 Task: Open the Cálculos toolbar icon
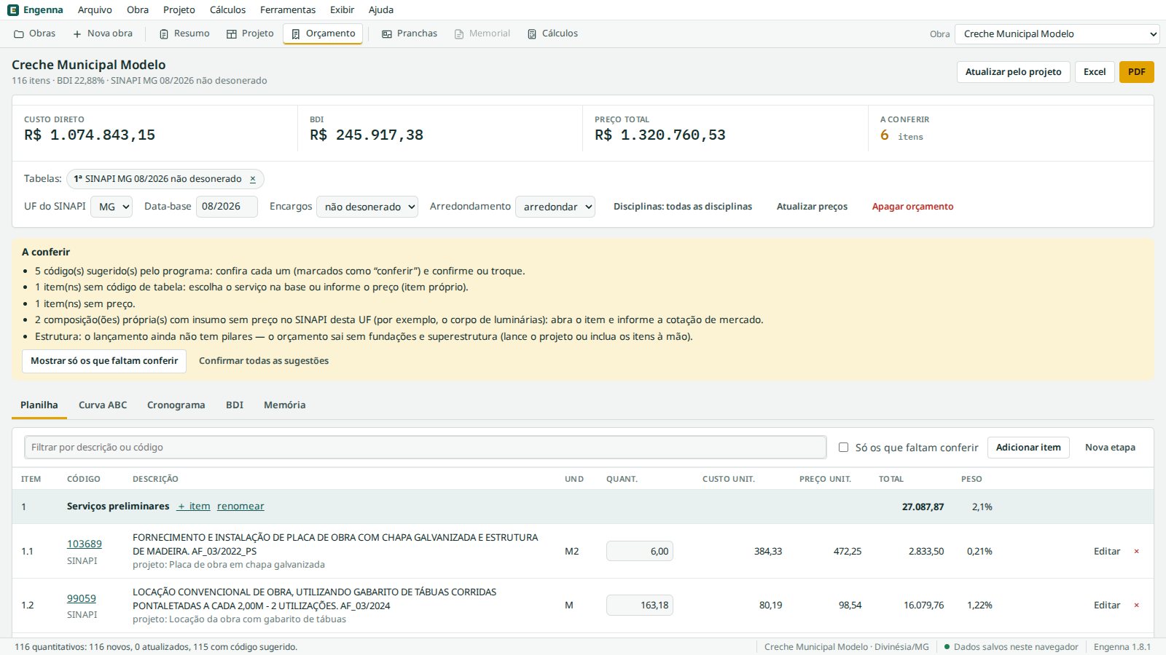tap(532, 34)
